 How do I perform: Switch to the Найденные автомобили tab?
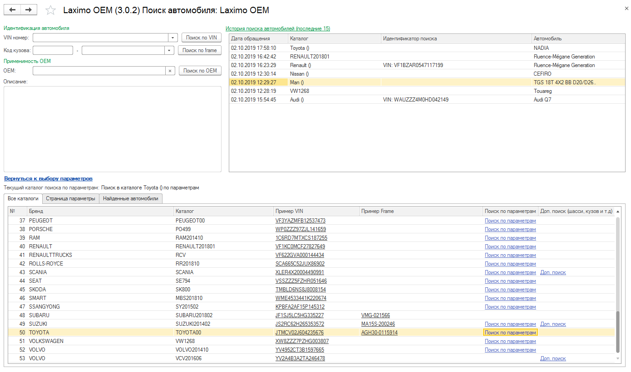coord(131,198)
